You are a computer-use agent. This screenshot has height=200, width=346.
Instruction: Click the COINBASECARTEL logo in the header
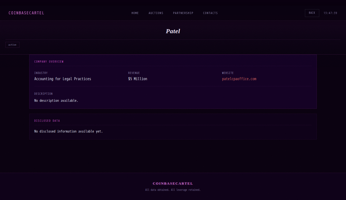coord(26,13)
